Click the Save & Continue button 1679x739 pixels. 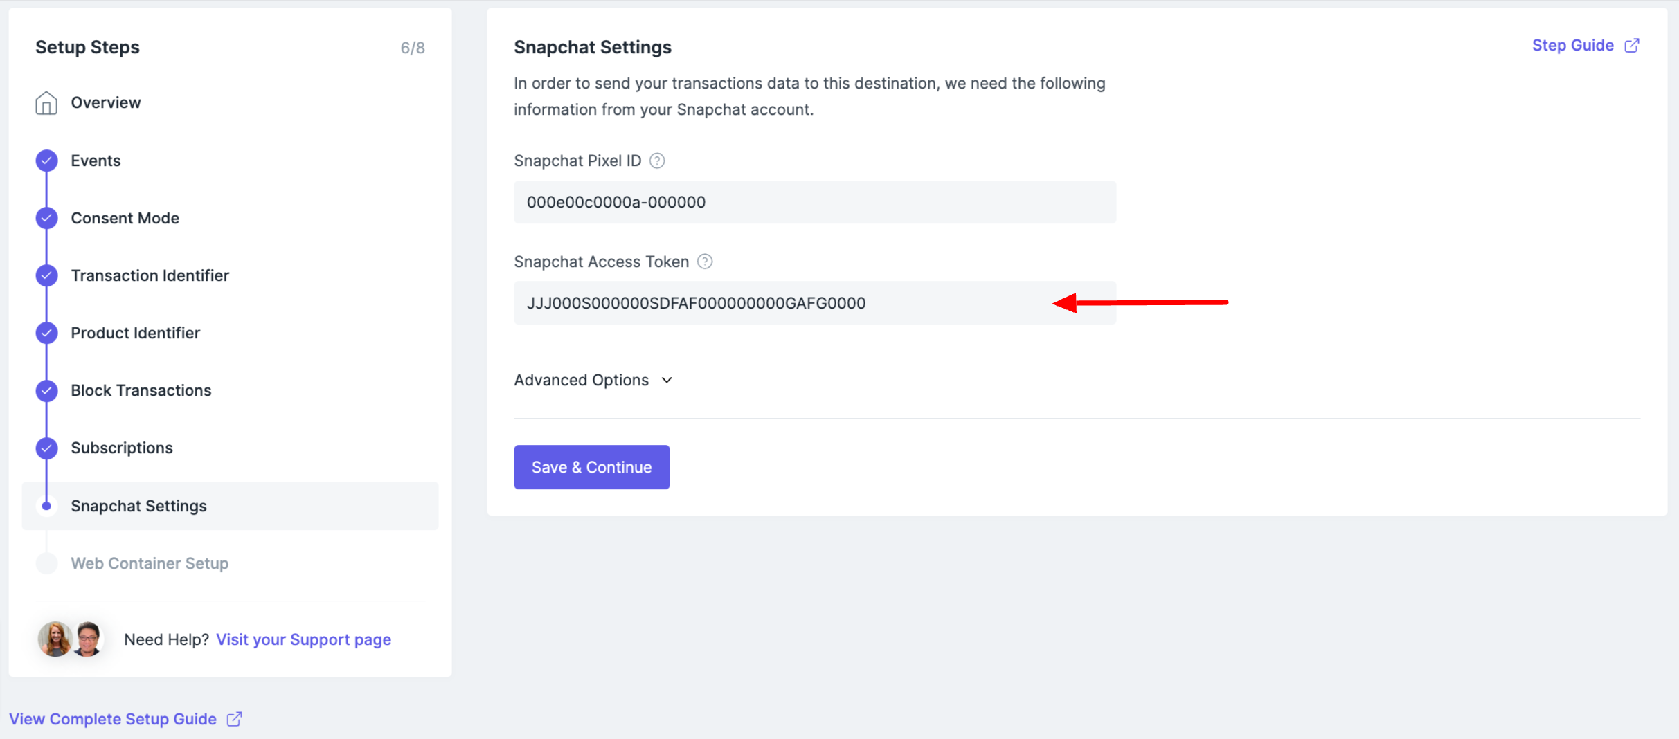591,467
